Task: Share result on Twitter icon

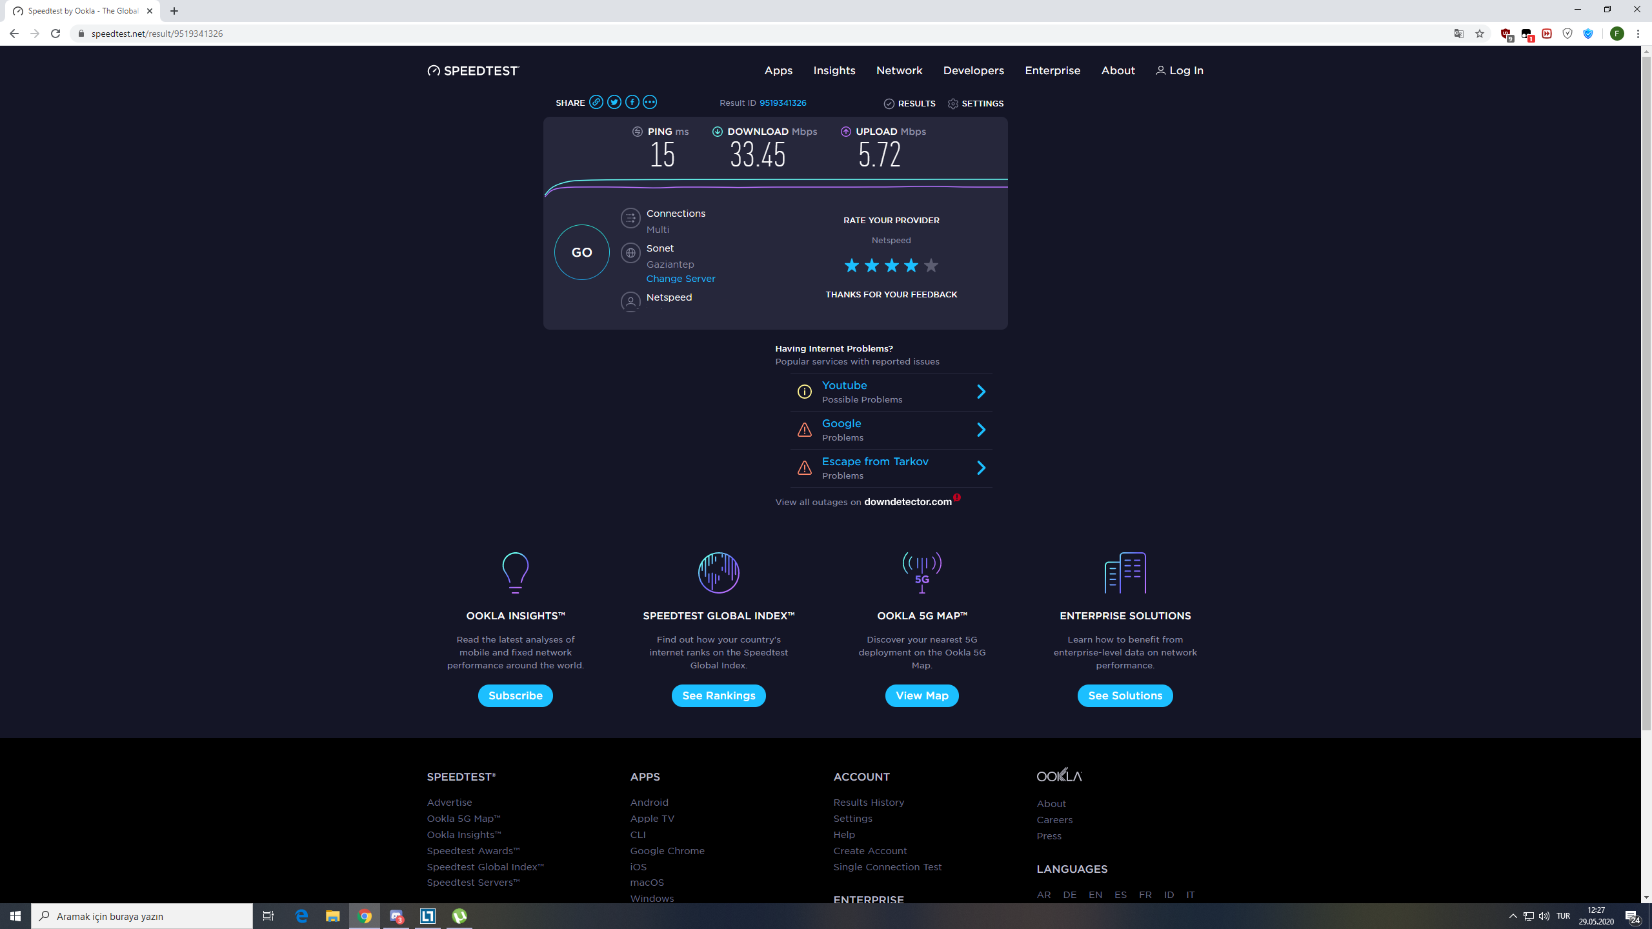Action: pos(614,103)
